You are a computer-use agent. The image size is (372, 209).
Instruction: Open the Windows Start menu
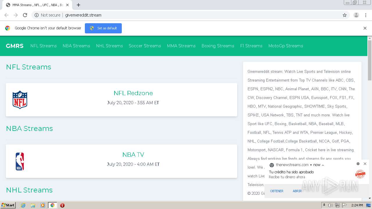click(8, 205)
